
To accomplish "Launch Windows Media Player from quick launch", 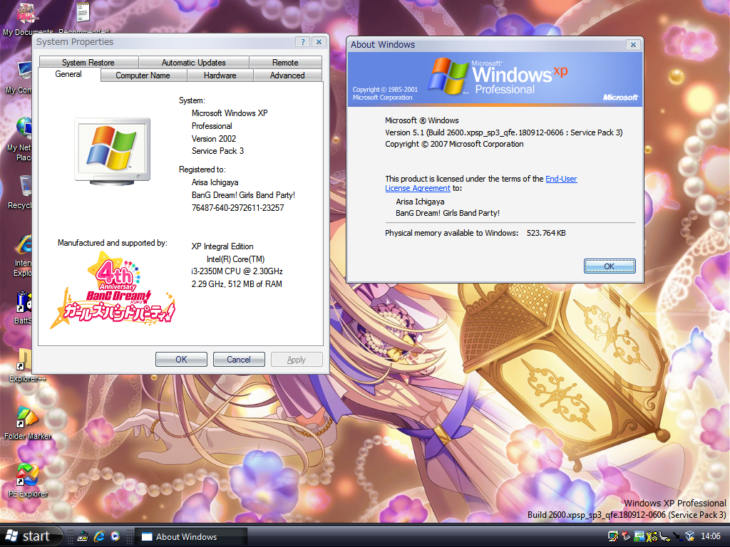I will click(x=115, y=536).
